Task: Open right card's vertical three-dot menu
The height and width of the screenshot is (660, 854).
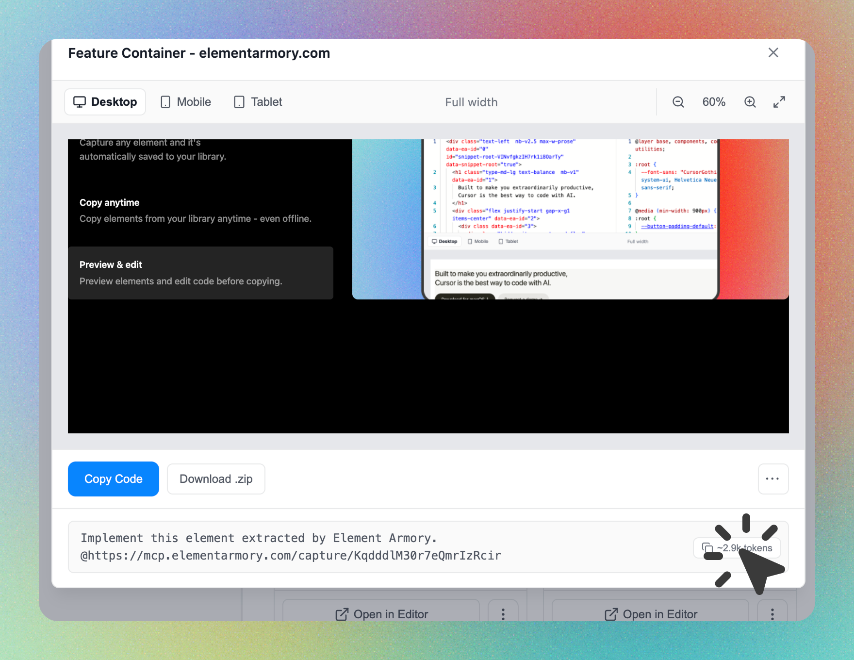Action: (772, 614)
